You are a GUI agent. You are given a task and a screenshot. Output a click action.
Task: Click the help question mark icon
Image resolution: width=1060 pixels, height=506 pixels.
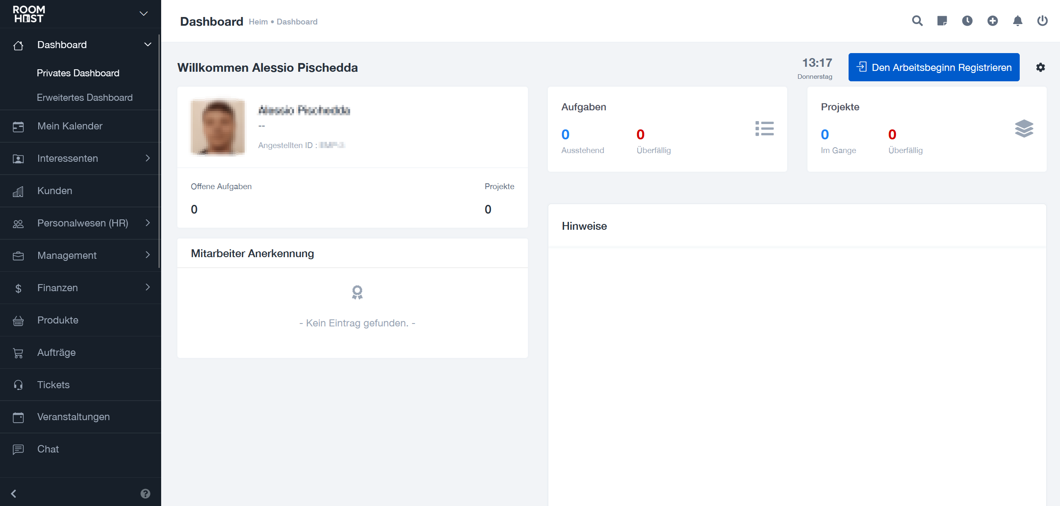click(145, 494)
